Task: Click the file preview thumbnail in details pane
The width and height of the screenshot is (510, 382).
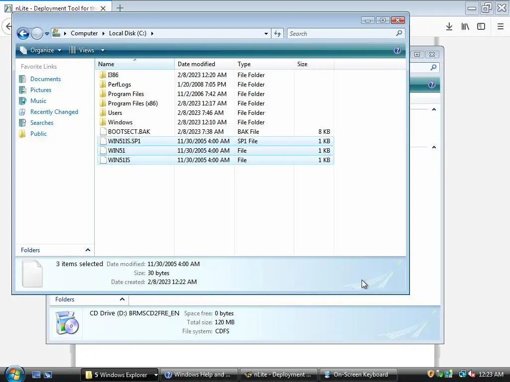Action: coord(32,274)
